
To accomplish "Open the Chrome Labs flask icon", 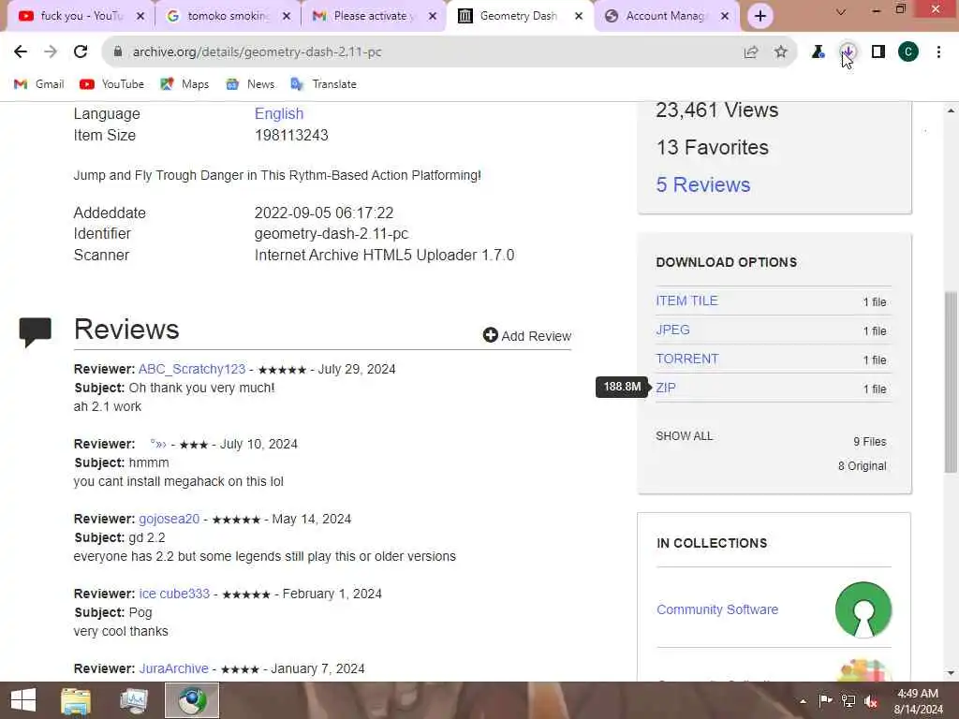I will 818,52.
